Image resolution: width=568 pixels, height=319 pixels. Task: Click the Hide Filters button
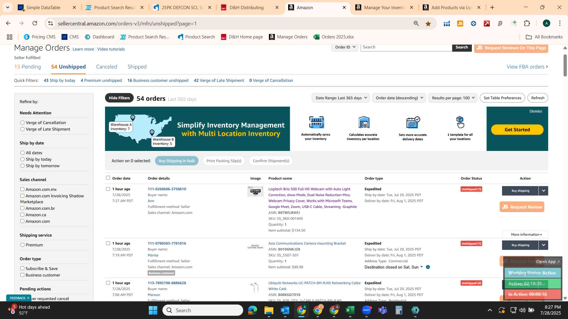pyautogui.click(x=119, y=98)
